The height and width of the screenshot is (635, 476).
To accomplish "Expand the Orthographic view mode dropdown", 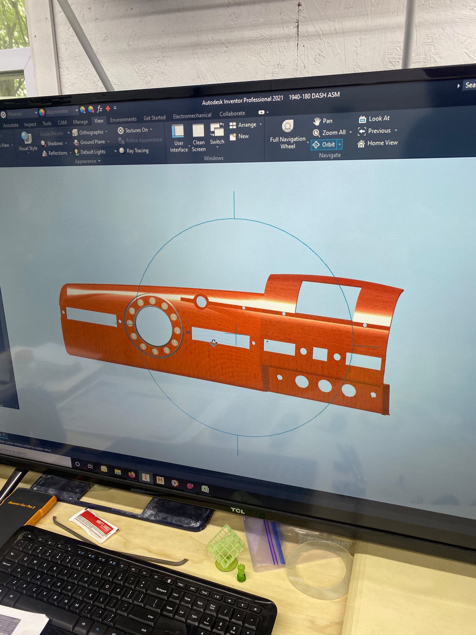I will coord(106,132).
